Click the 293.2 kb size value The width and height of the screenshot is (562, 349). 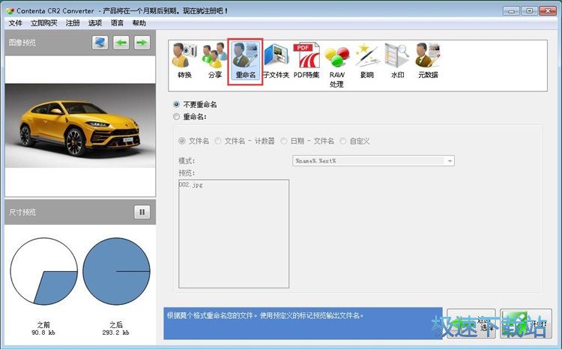tap(115, 333)
